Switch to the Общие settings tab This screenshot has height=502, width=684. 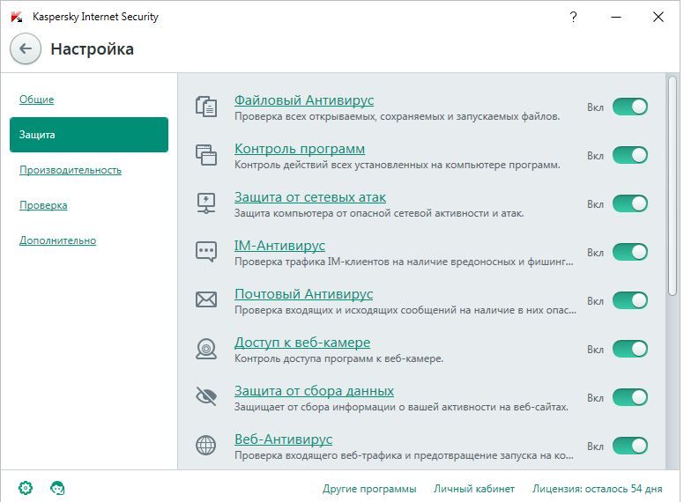pos(37,100)
